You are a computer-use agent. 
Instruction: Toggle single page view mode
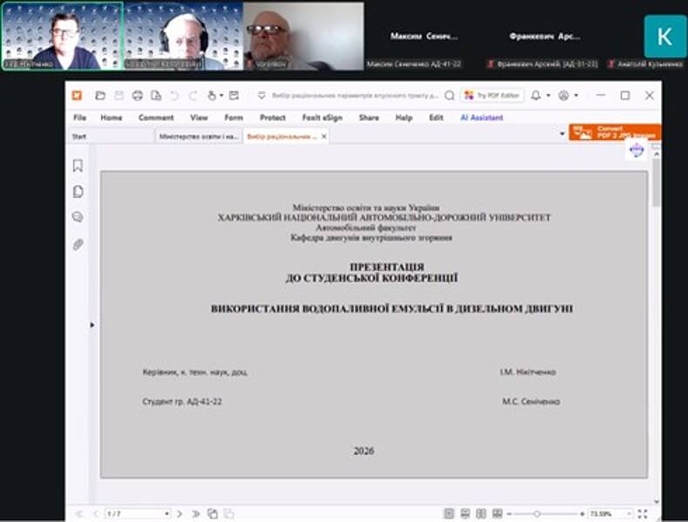point(449,514)
